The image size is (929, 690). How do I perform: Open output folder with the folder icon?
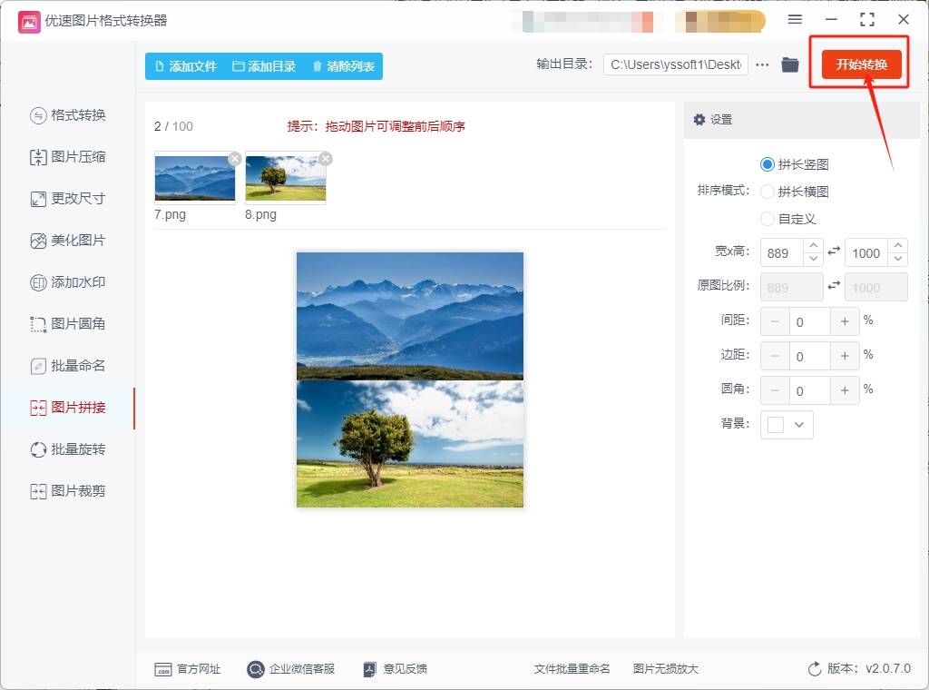[790, 64]
